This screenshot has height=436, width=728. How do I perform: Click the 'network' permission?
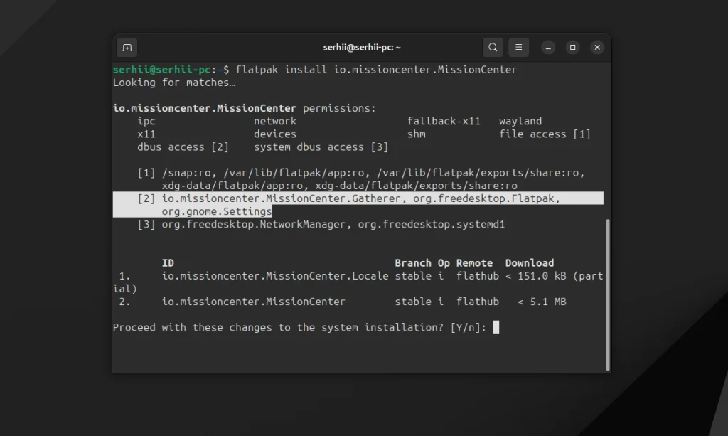275,121
